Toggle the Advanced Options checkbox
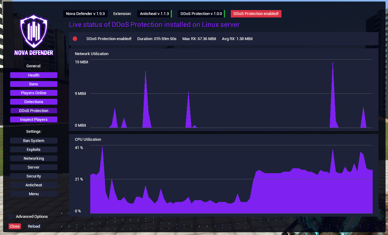This screenshot has width=388, height=235. (11, 217)
